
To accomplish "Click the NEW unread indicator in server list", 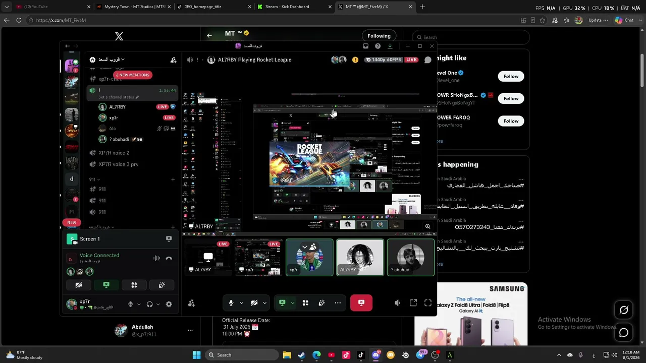I will 72,222.
